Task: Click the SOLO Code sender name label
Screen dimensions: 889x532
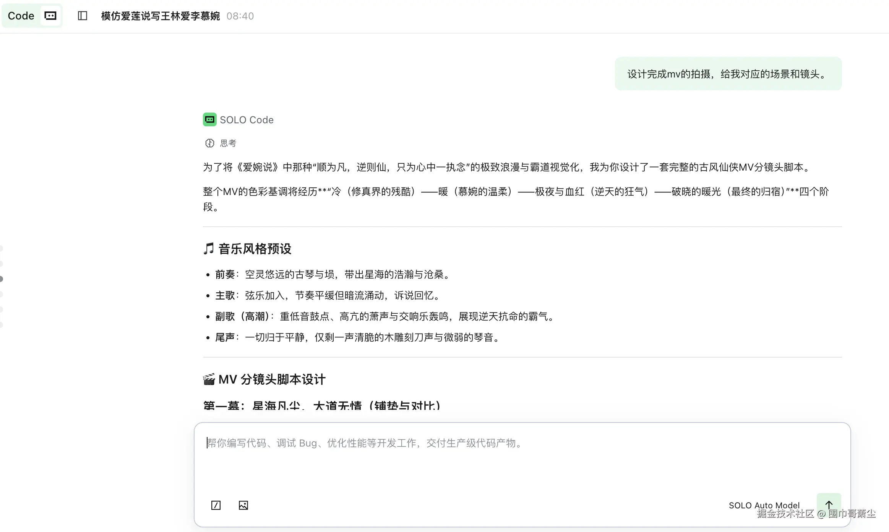Action: click(246, 119)
